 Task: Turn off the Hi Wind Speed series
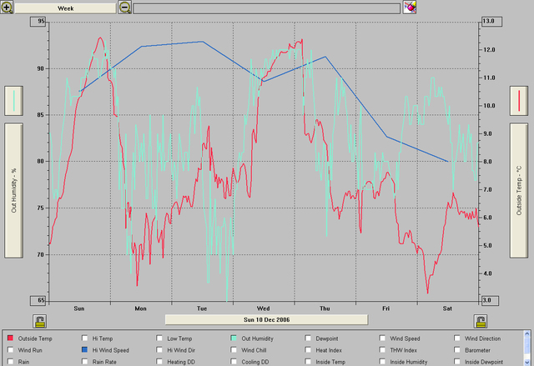point(84,350)
